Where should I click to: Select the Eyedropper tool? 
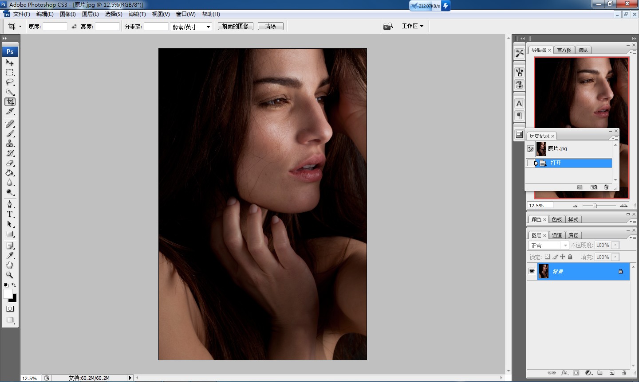point(10,255)
